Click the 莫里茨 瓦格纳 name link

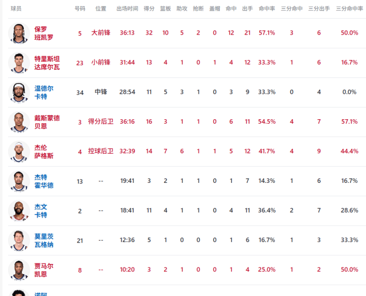(44, 240)
